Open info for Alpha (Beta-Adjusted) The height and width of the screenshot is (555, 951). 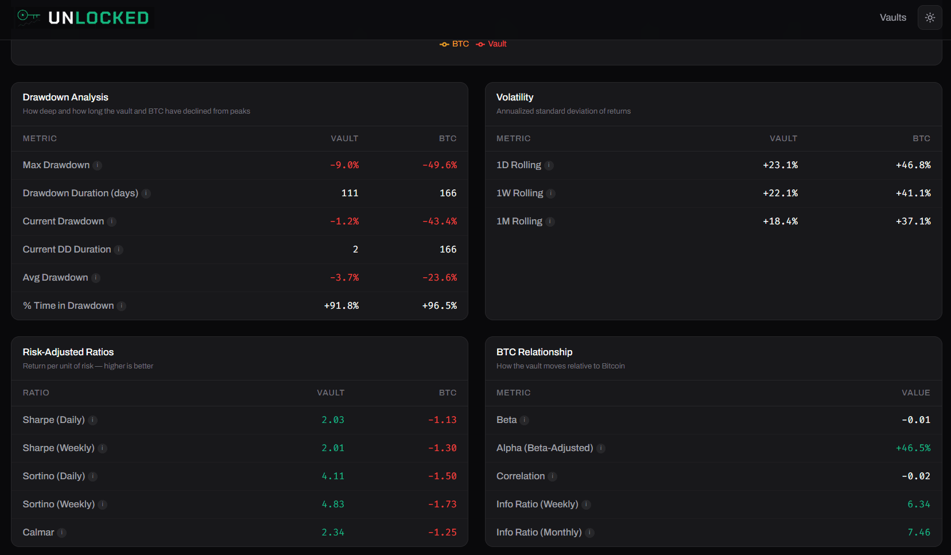tap(601, 448)
